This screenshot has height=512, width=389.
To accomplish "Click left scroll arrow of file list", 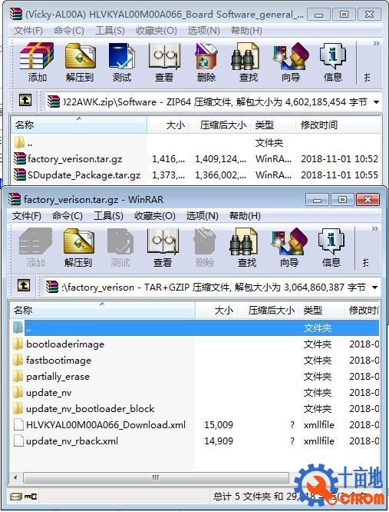I will tap(15, 477).
